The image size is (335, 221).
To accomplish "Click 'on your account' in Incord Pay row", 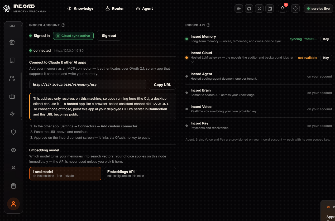I will pyautogui.click(x=320, y=126).
